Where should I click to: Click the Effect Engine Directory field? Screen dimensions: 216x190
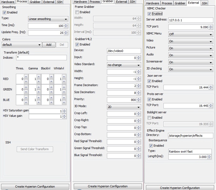point(190,135)
